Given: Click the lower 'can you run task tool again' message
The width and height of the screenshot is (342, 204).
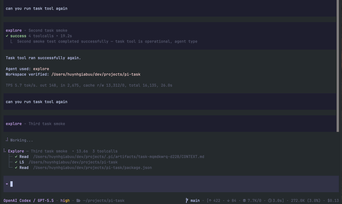Looking at the screenshot, I should pyautogui.click(x=36, y=102).
